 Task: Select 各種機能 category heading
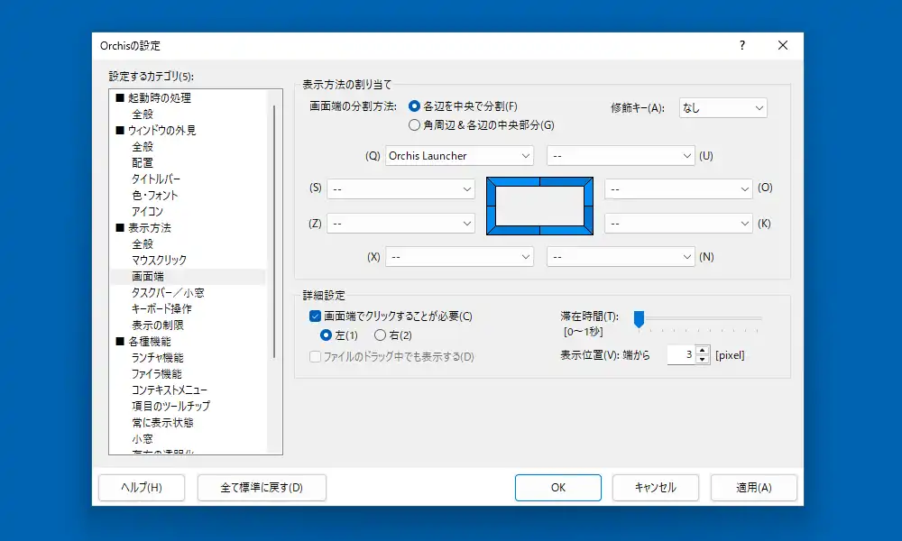pos(150,342)
